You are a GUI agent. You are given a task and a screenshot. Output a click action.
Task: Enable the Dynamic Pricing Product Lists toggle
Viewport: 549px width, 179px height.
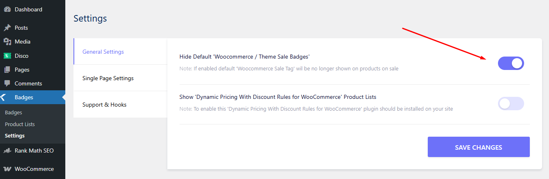511,103
